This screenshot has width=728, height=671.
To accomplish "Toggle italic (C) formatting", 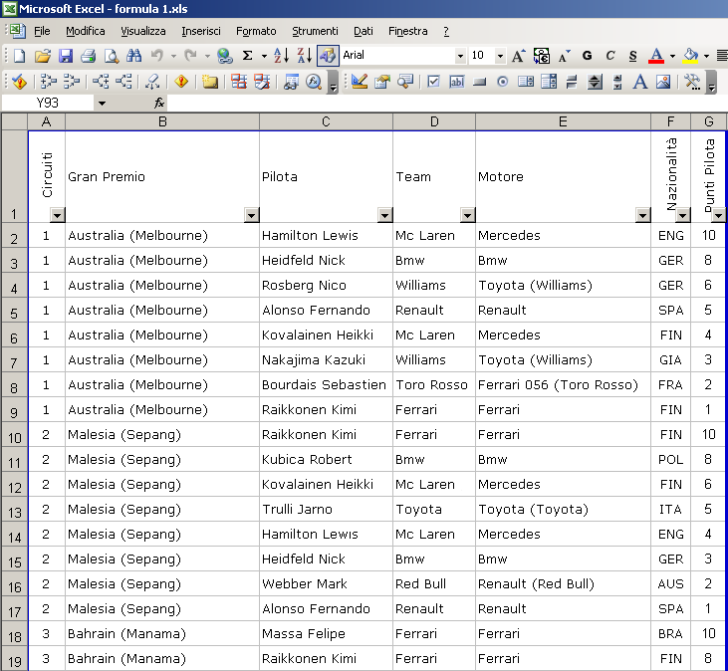I will (610, 56).
